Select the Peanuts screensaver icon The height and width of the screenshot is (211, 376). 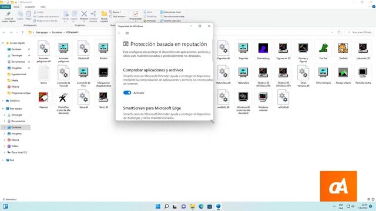pyautogui.click(x=43, y=97)
